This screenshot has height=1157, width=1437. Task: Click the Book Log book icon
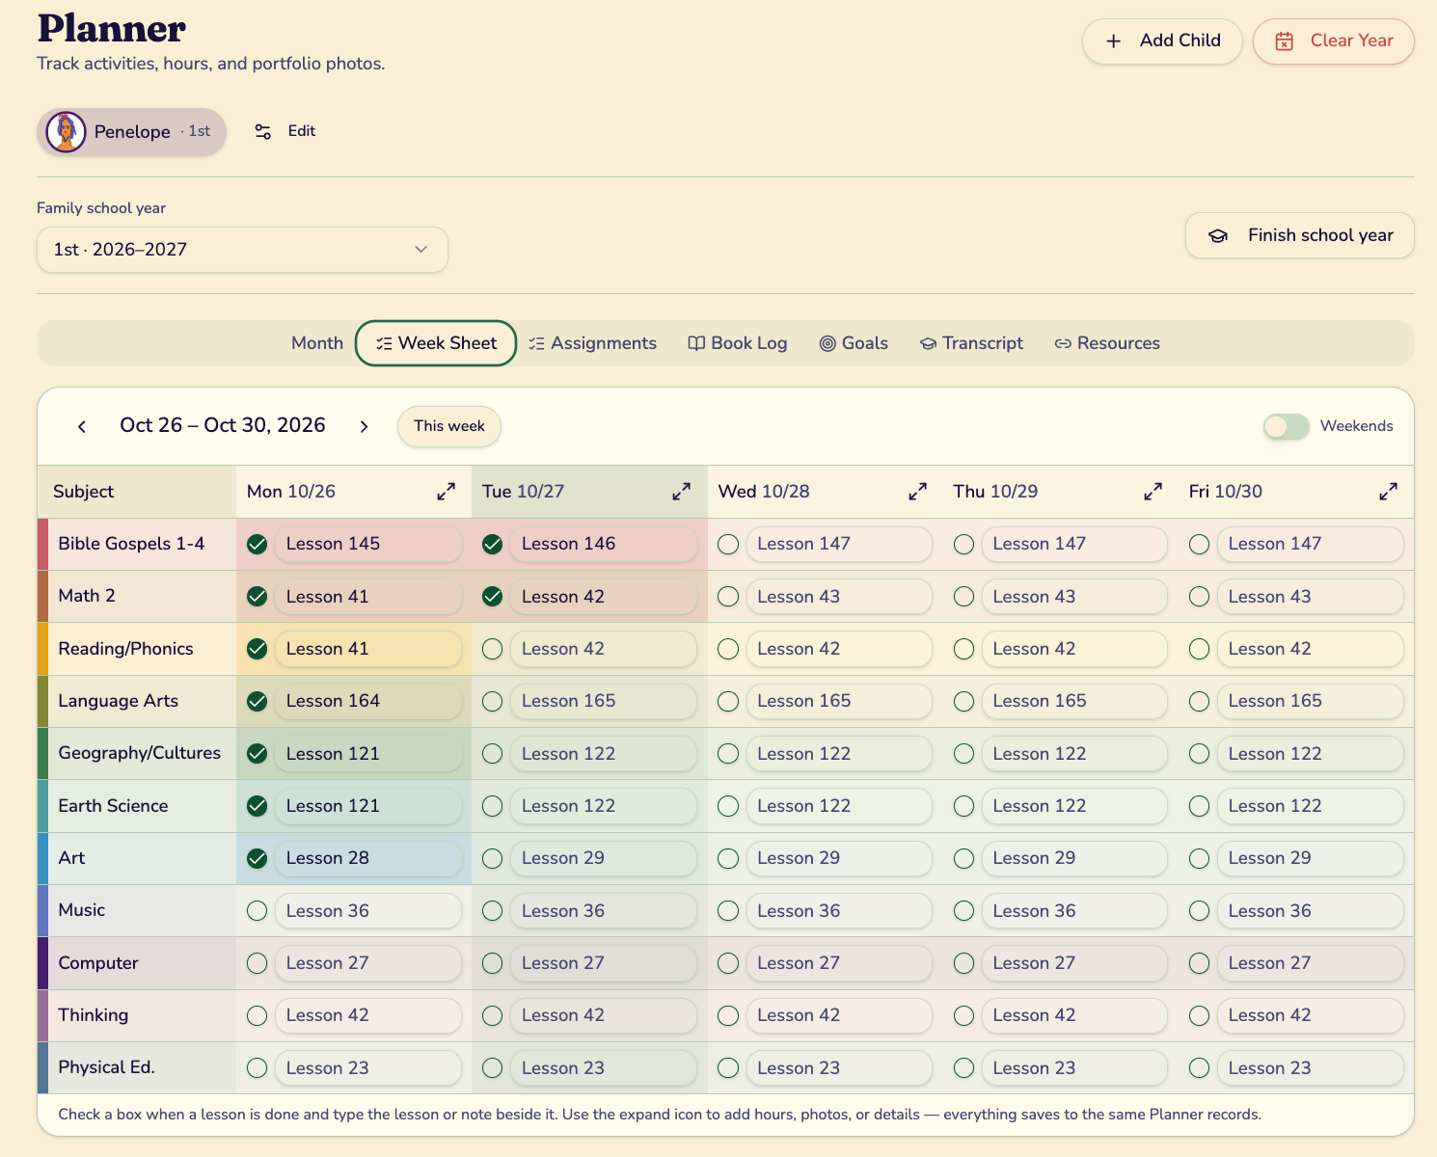point(696,343)
